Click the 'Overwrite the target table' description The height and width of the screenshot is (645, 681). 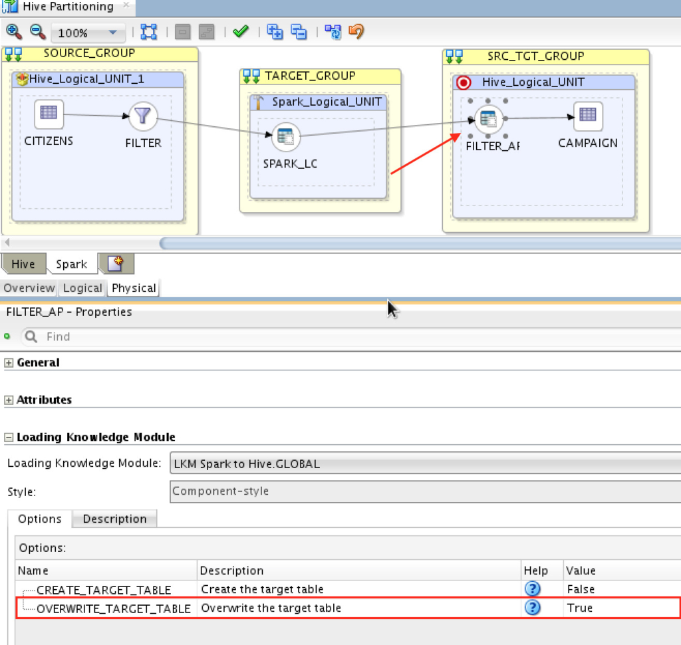coord(271,608)
